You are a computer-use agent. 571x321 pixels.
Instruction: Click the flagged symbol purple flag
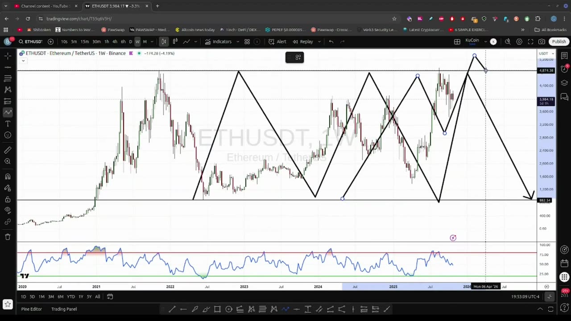click(x=131, y=53)
